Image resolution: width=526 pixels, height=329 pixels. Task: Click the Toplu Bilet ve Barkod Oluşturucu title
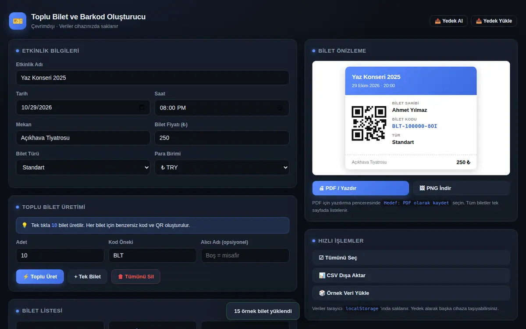click(x=88, y=17)
